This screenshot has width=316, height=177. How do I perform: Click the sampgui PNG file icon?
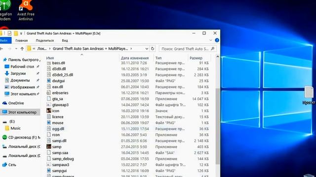click(48, 171)
